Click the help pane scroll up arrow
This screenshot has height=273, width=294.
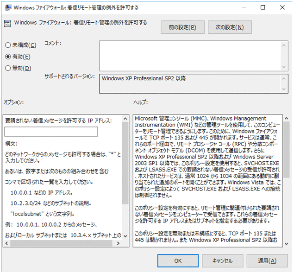286,118
